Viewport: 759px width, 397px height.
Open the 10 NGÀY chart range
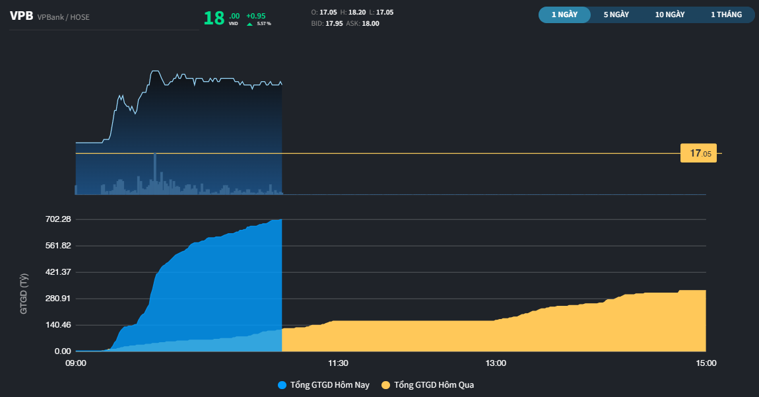[x=670, y=15]
